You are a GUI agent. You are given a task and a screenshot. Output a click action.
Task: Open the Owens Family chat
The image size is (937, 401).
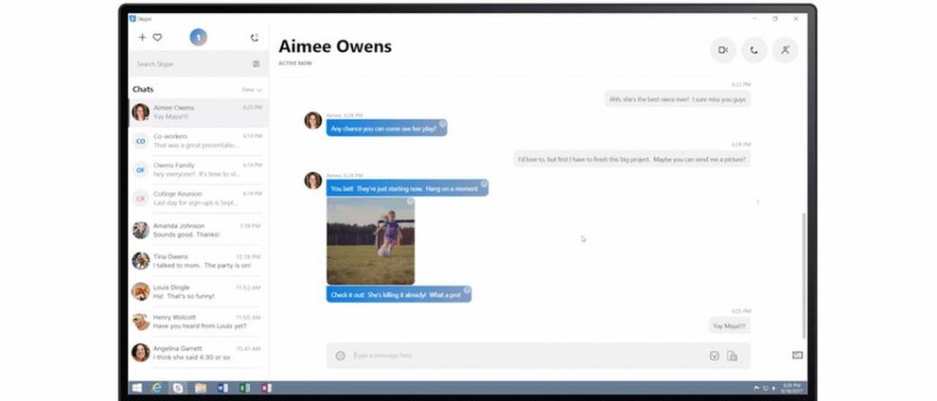tap(199, 169)
